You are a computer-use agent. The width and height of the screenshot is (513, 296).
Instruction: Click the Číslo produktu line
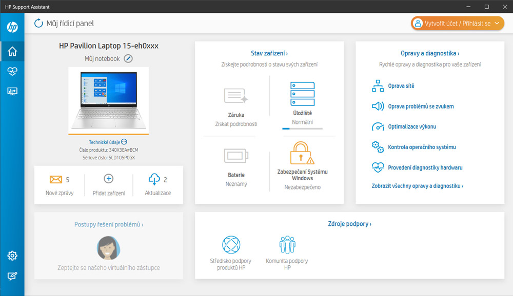(109, 150)
